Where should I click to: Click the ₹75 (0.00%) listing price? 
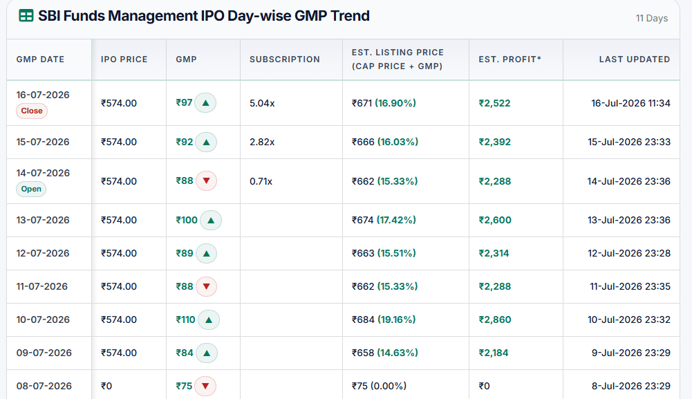pyautogui.click(x=379, y=386)
